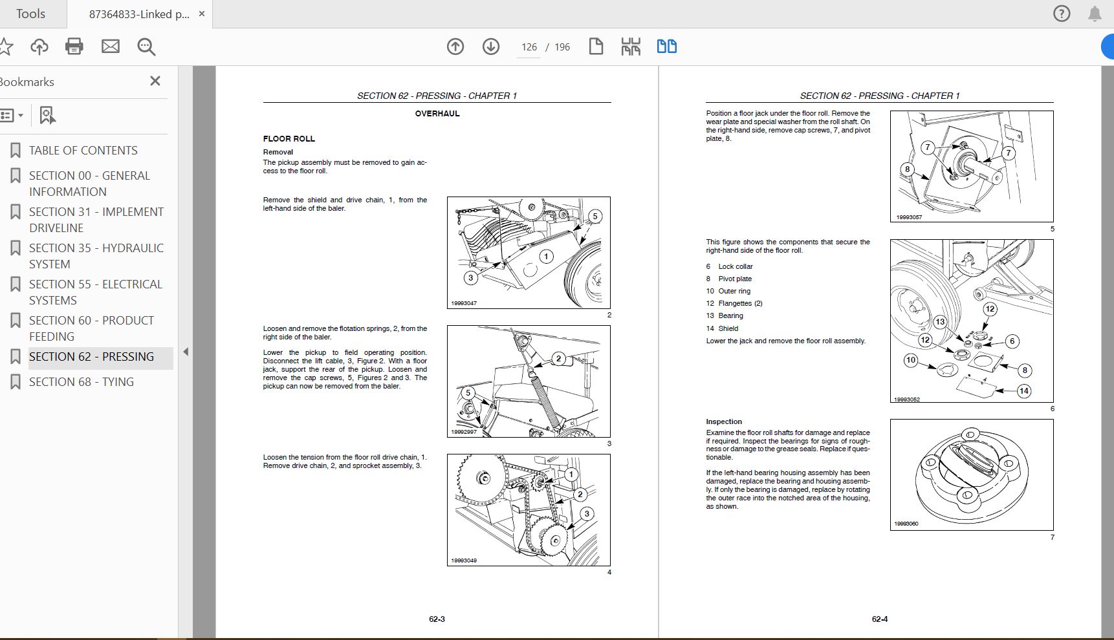The image size is (1114, 640).
Task: Collapse the Bookmarks side panel
Action: tap(155, 81)
